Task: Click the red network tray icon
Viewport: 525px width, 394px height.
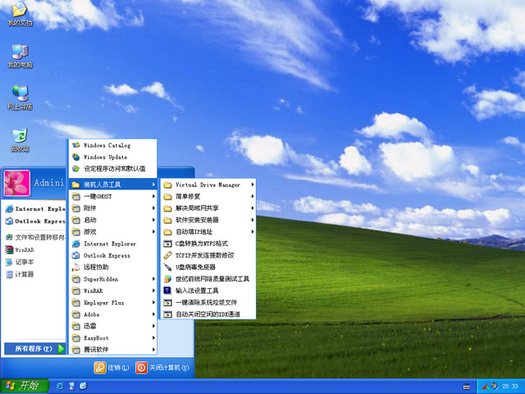Action: coord(486,387)
